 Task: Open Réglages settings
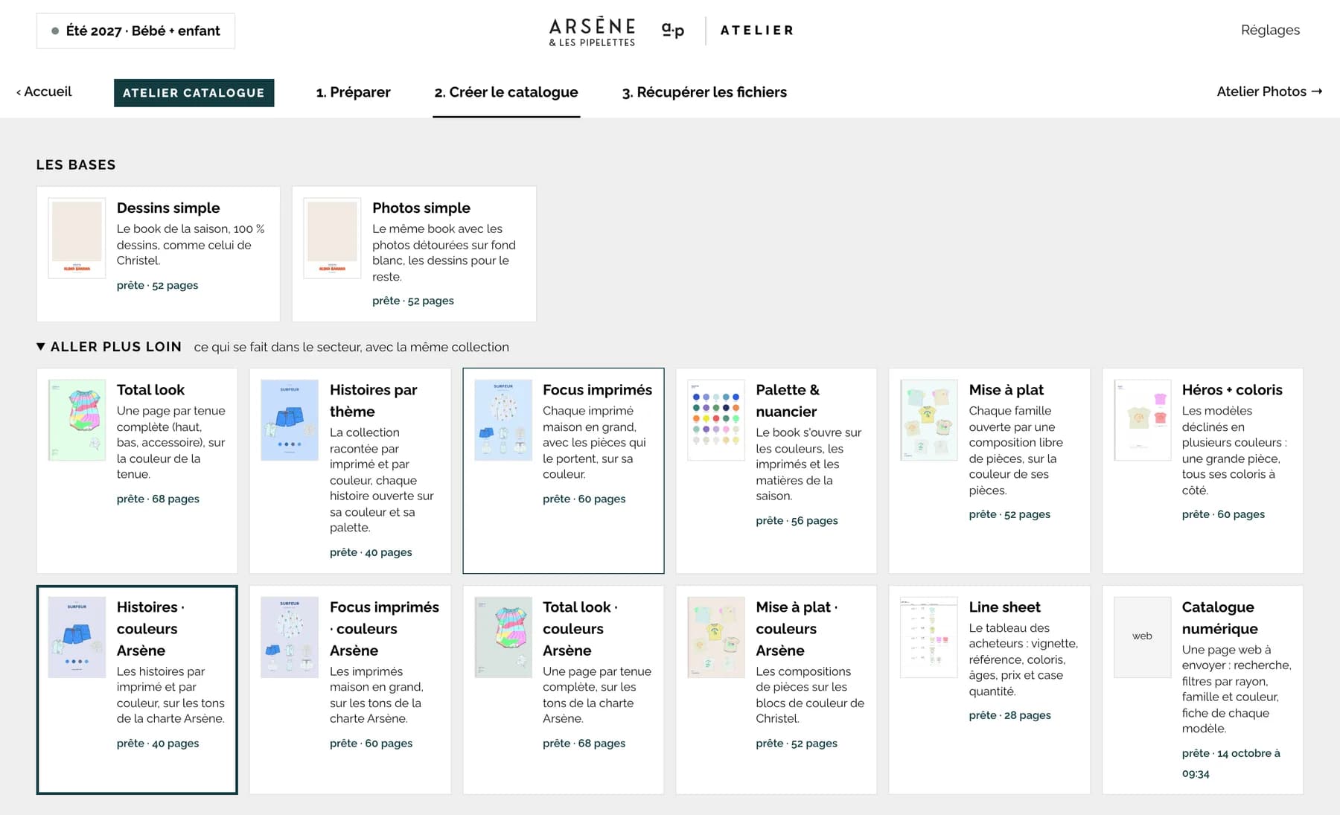[x=1270, y=31]
